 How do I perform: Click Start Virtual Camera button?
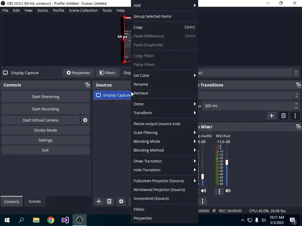[40, 120]
